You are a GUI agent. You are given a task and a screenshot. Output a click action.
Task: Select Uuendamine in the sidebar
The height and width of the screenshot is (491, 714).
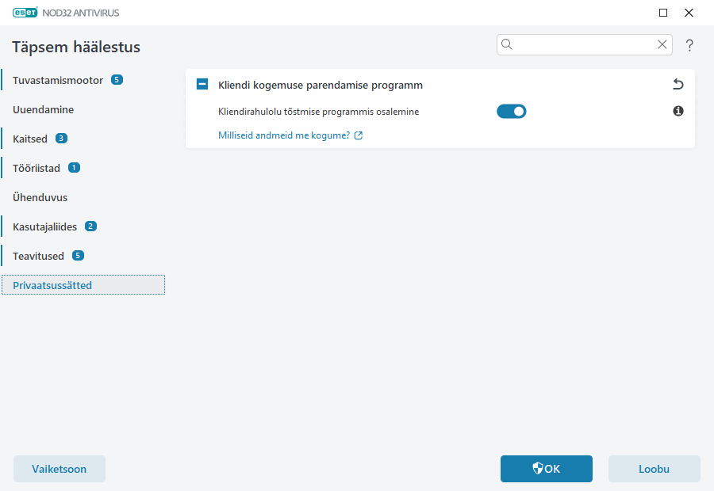(43, 109)
